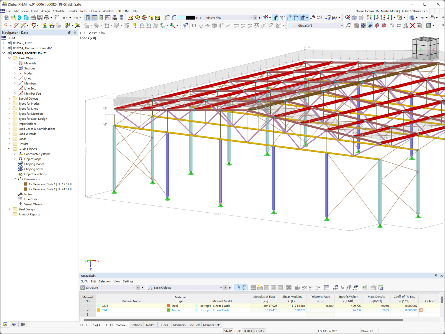The width and height of the screenshot is (445, 334).
Task: Click the new nodal support icon
Action: point(44,25)
